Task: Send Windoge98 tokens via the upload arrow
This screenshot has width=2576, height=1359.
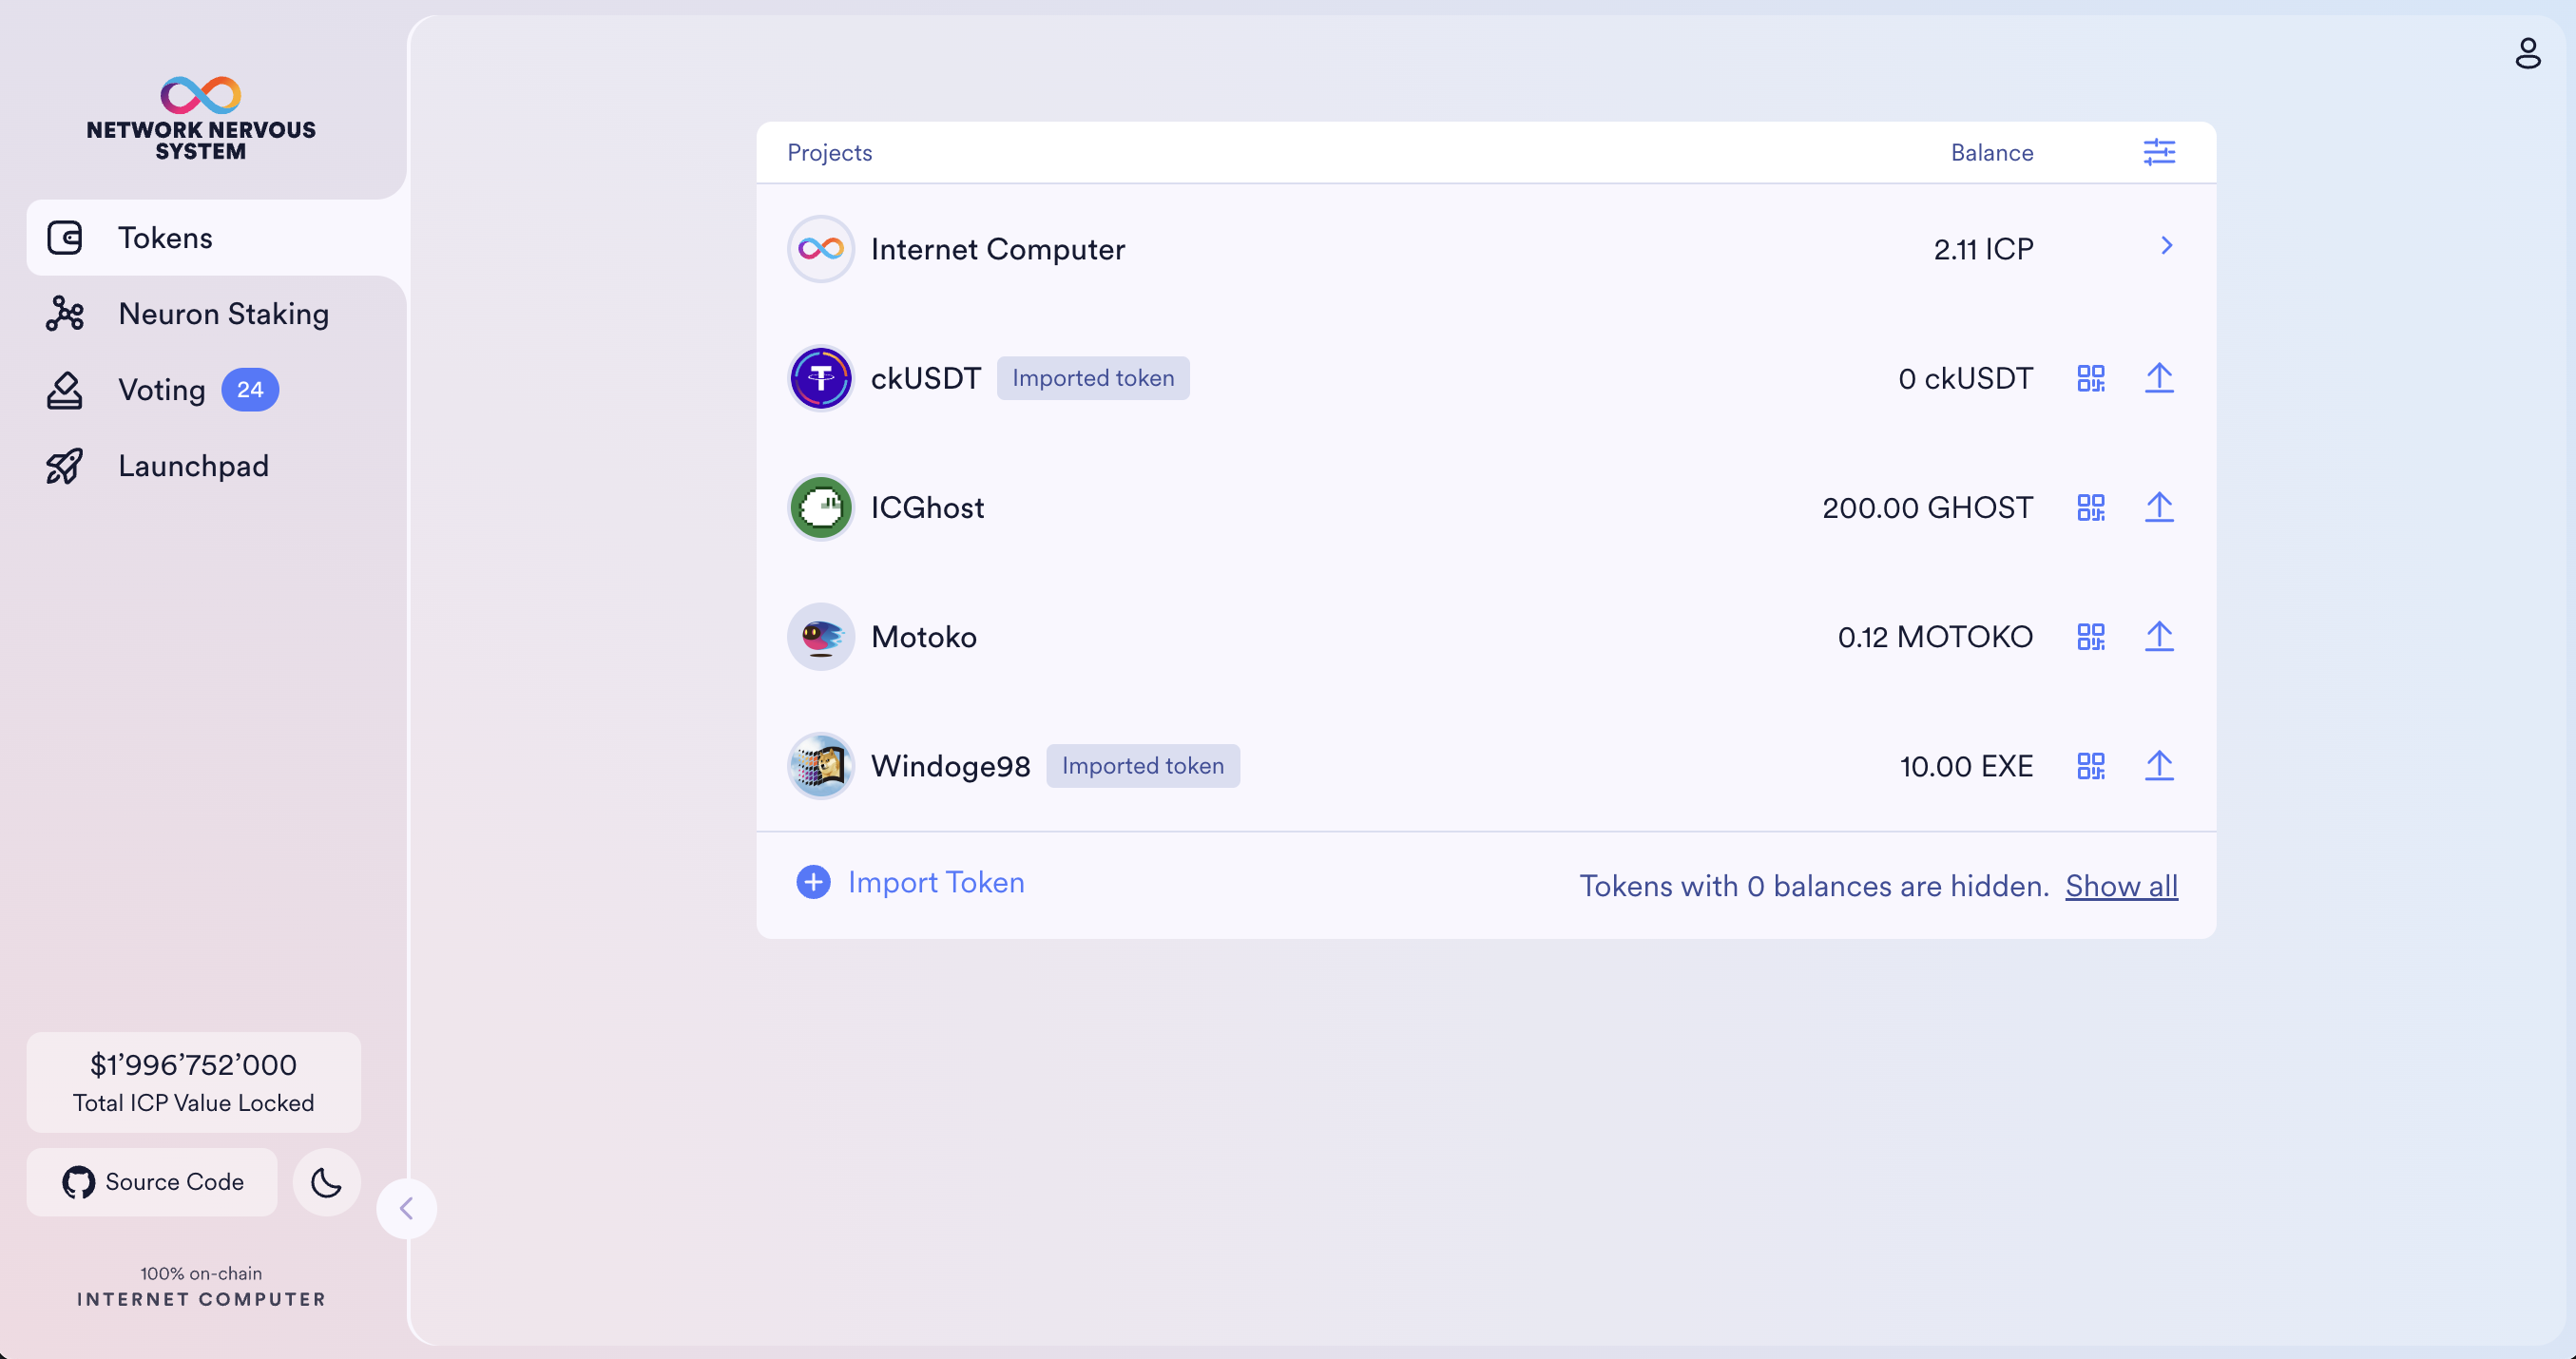Action: (x=2160, y=766)
